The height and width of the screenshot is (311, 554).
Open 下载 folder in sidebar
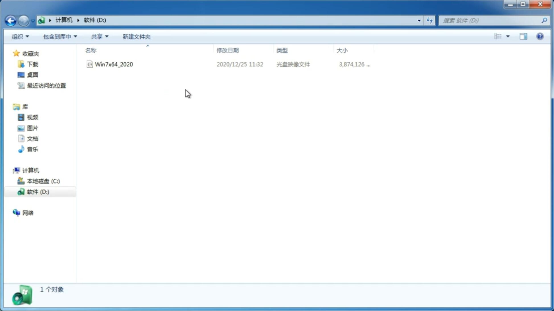click(x=32, y=64)
